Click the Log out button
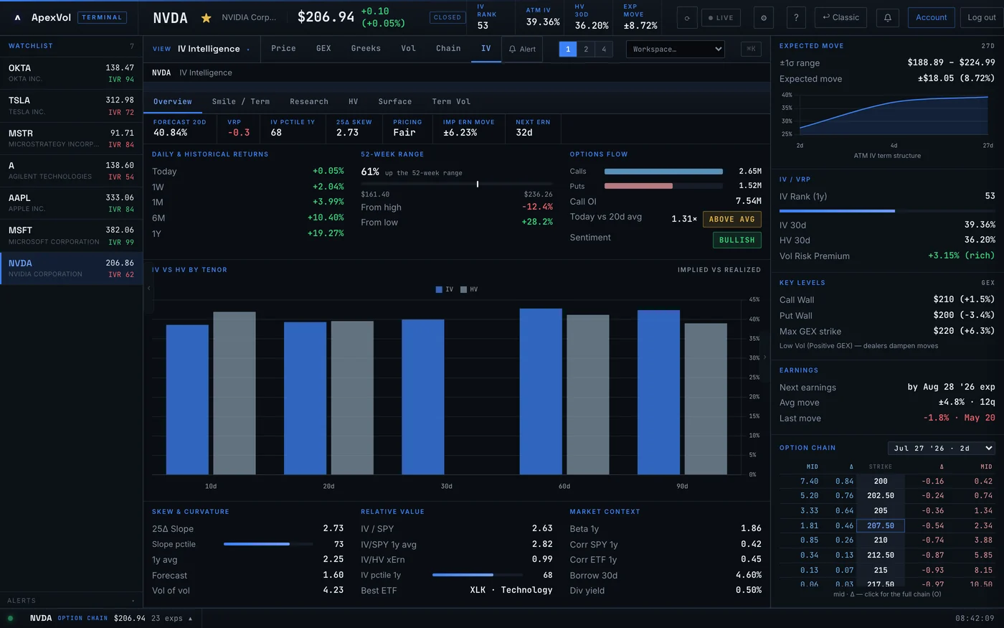1004x628 pixels. [x=982, y=17]
